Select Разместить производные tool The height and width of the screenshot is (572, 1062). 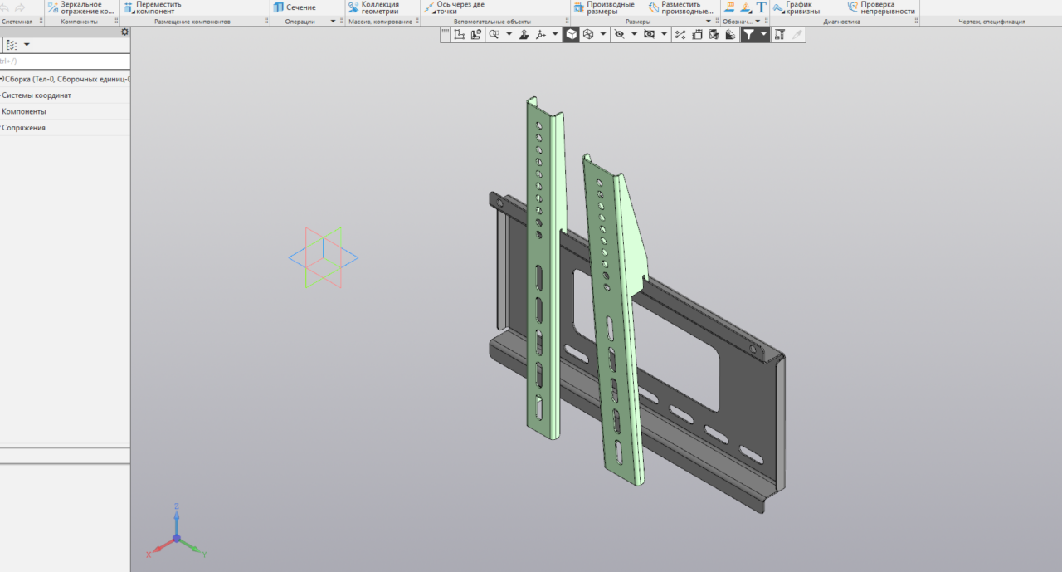[x=680, y=7]
